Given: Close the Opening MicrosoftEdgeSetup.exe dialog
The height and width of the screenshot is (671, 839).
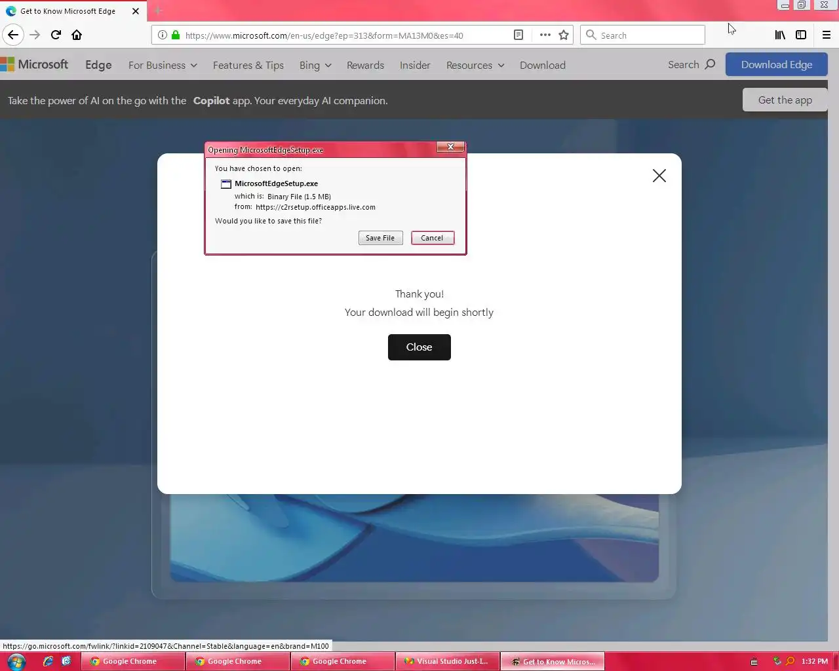Looking at the screenshot, I should pyautogui.click(x=451, y=147).
